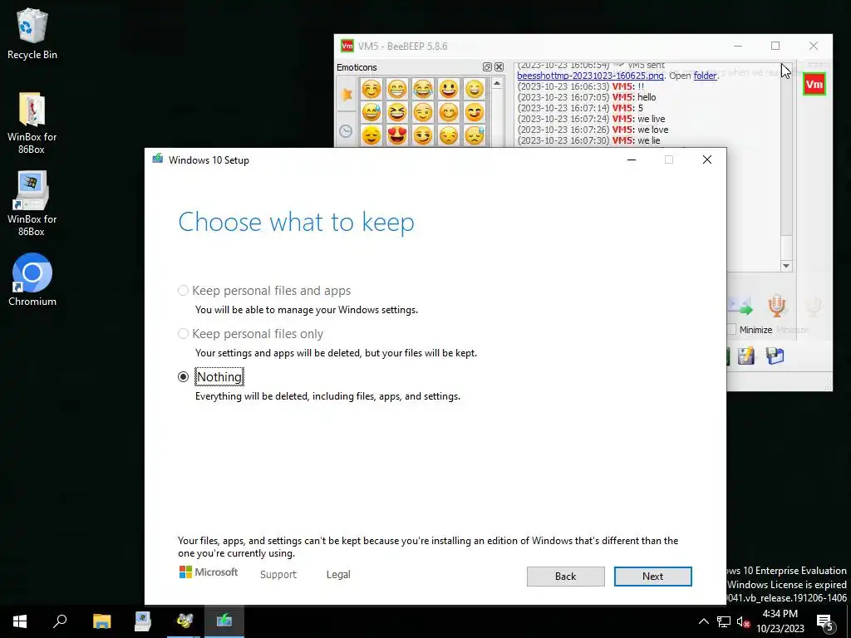This screenshot has height=638, width=851.
Task: Insert the sad face with sweat drop emoticon
Action: (475, 135)
